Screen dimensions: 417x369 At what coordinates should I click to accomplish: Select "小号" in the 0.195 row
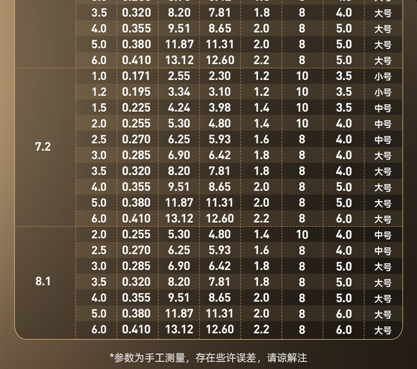point(383,92)
